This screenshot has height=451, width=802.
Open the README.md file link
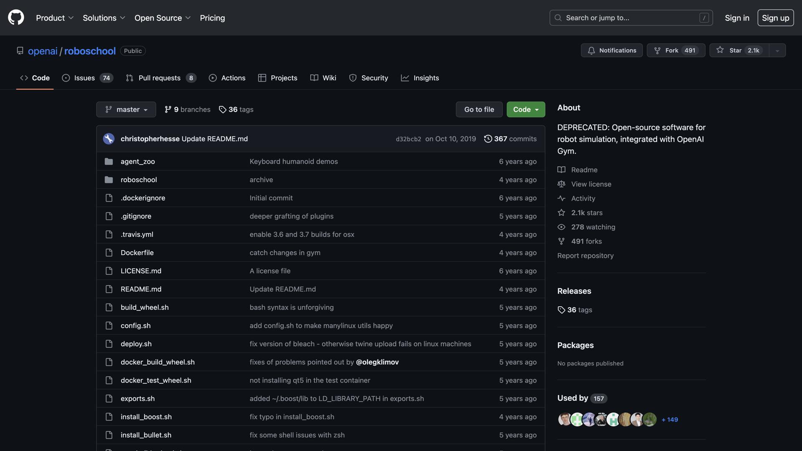point(141,289)
